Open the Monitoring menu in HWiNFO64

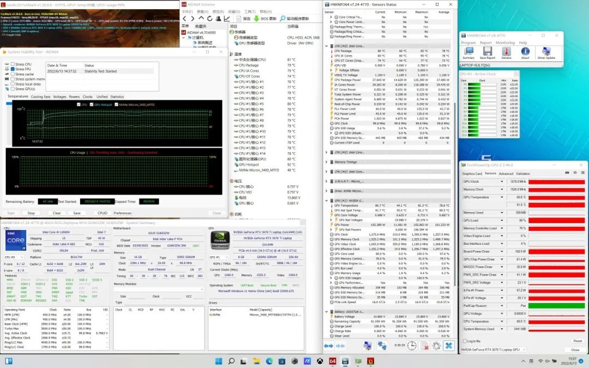coord(504,43)
